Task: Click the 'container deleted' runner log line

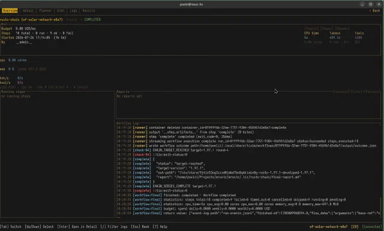Action: (202, 127)
